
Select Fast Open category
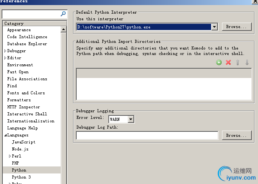coord(18,72)
